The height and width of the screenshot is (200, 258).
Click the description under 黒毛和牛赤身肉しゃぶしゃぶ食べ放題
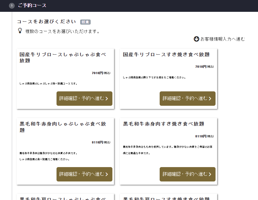coord(48,156)
